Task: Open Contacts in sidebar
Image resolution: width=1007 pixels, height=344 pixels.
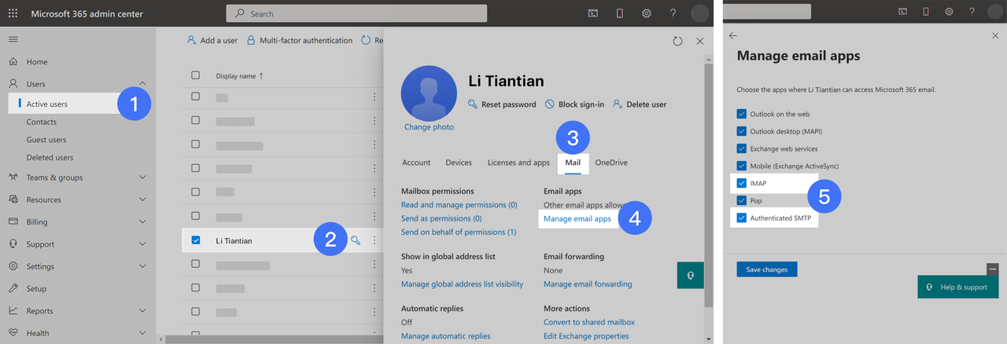Action: point(42,122)
